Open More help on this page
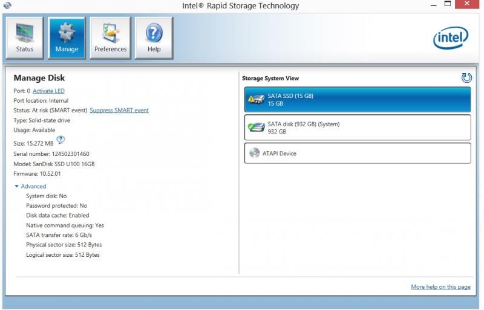The width and height of the screenshot is (484, 310). tap(440, 287)
